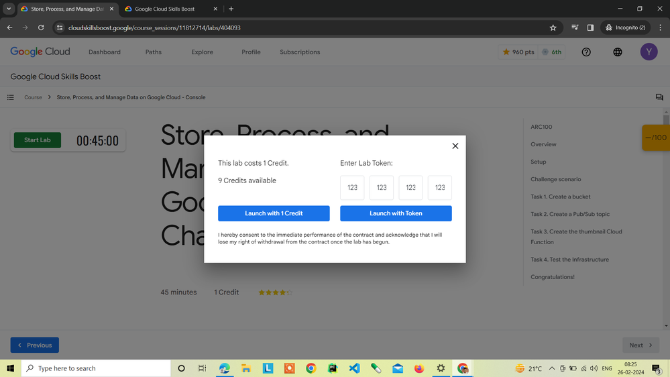Open the Windows Start menu
This screenshot has height=377, width=670.
10,368
